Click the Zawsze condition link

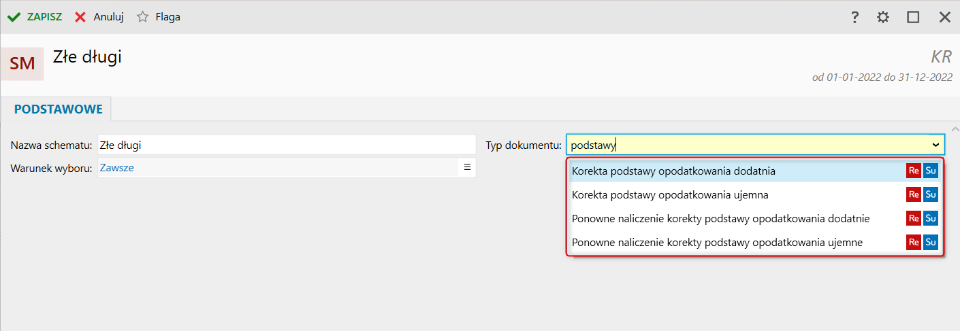pyautogui.click(x=117, y=168)
